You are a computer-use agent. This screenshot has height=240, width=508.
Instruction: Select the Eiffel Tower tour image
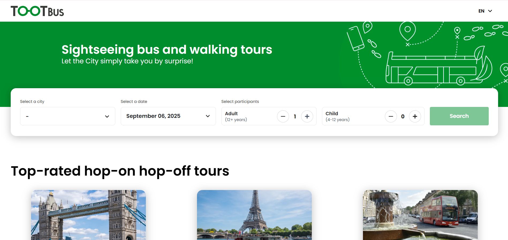[x=254, y=215]
